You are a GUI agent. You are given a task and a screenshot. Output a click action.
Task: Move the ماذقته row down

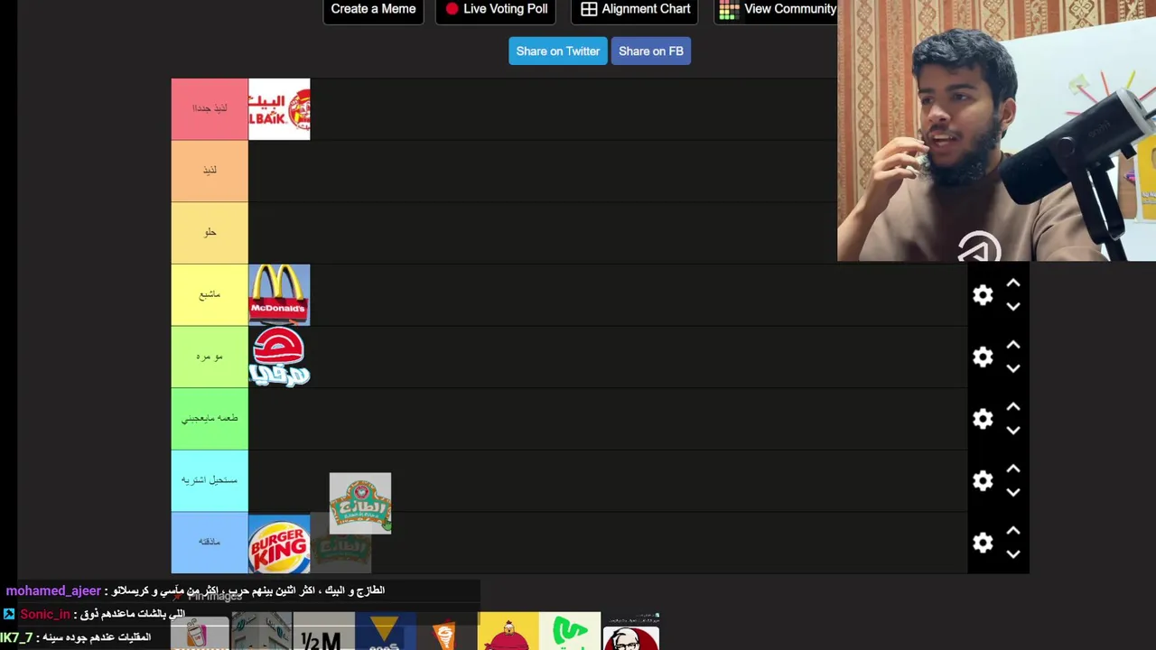1013,554
